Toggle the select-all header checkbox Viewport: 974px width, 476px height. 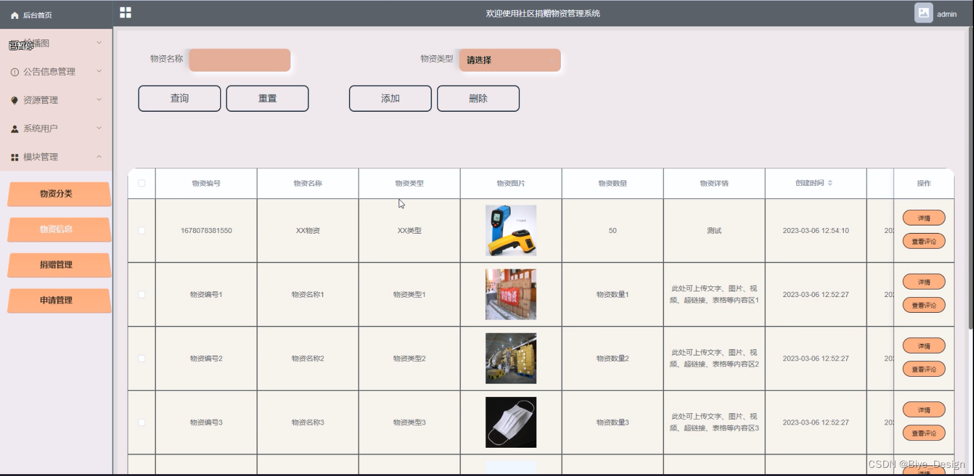click(141, 183)
